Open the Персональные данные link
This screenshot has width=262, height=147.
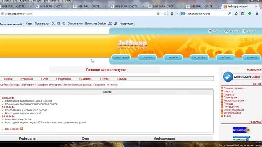78,85
